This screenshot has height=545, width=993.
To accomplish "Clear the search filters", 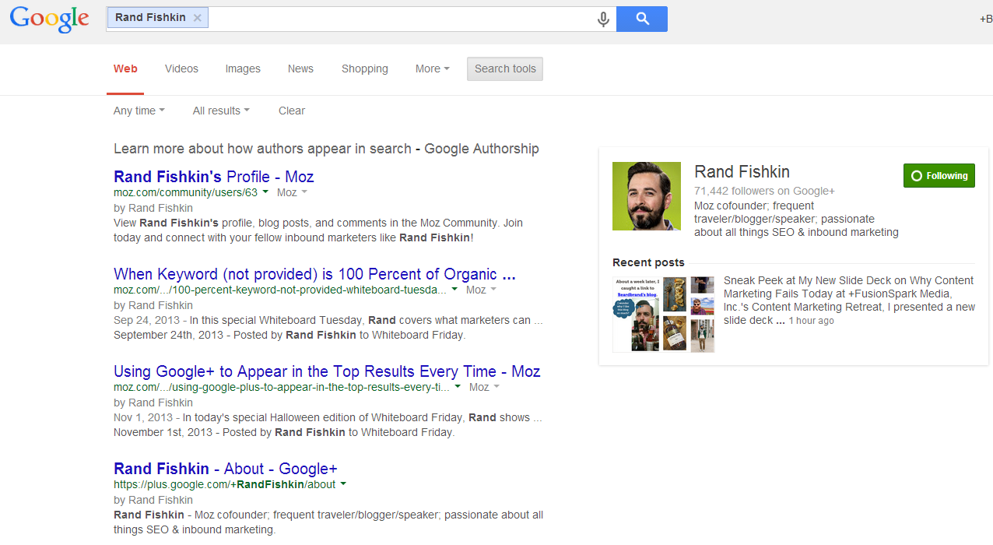I will 292,111.
